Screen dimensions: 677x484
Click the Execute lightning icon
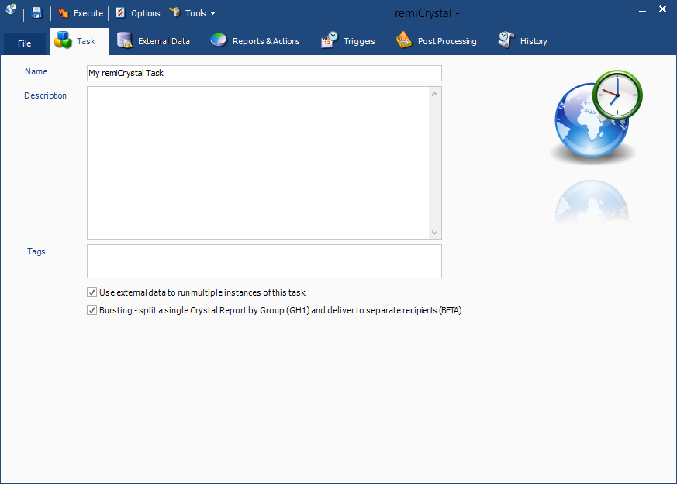click(x=63, y=13)
